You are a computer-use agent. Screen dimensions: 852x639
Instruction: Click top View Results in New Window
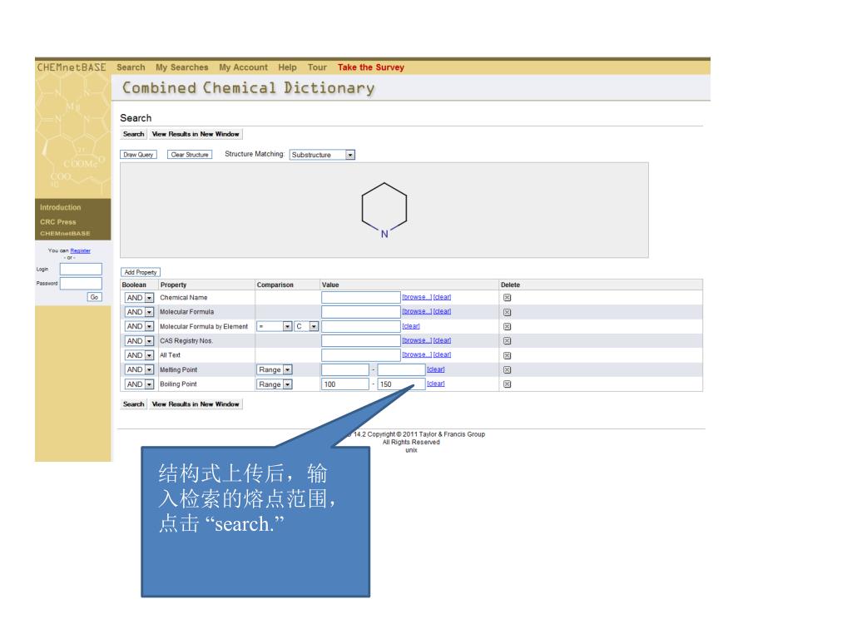(x=196, y=134)
